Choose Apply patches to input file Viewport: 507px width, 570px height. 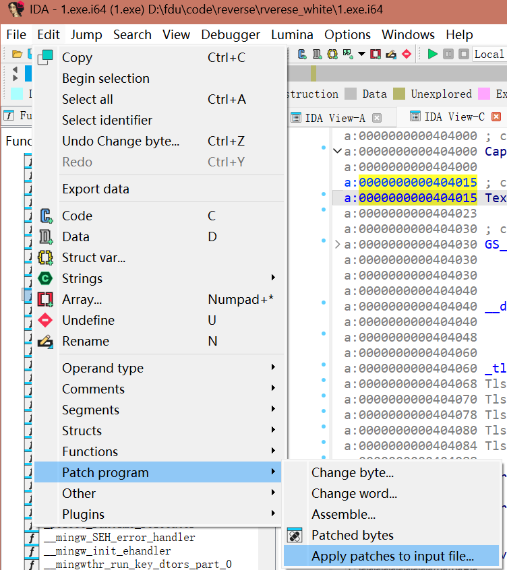[392, 557]
